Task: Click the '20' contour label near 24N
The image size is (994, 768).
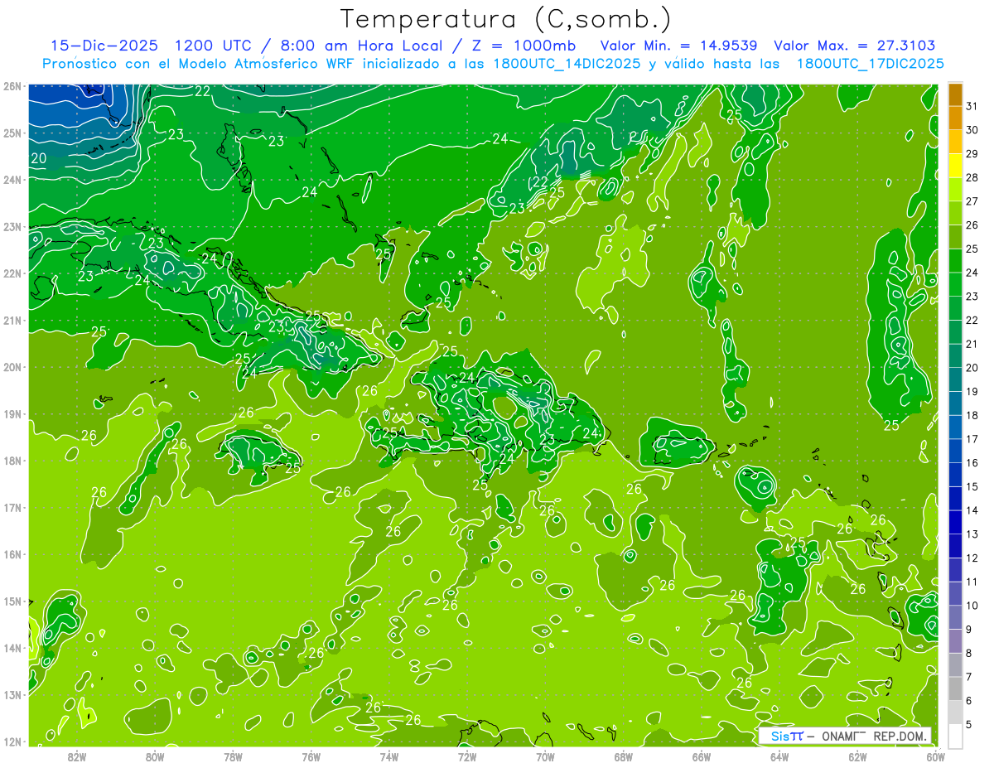Action: (39, 158)
